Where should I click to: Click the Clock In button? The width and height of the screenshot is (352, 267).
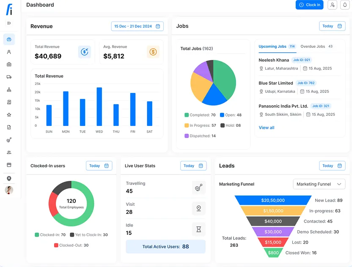pyautogui.click(x=309, y=5)
